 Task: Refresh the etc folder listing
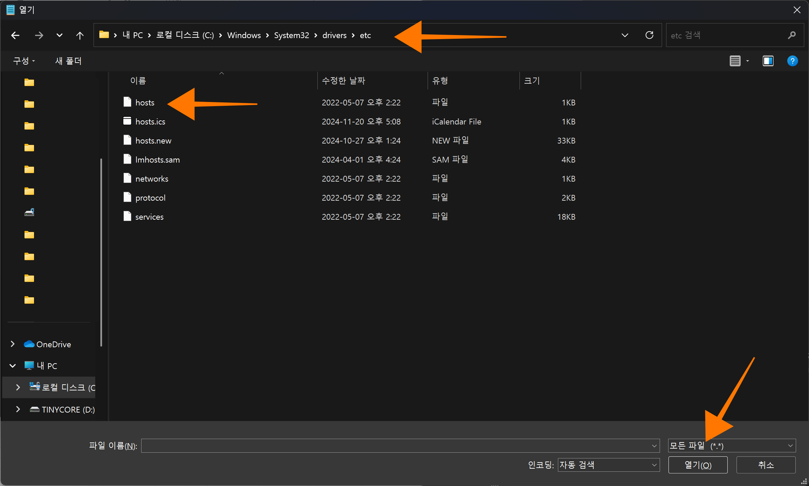point(649,35)
